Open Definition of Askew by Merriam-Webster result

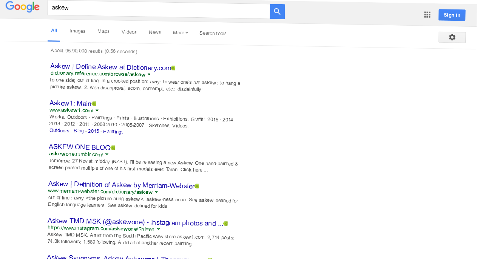(121, 185)
